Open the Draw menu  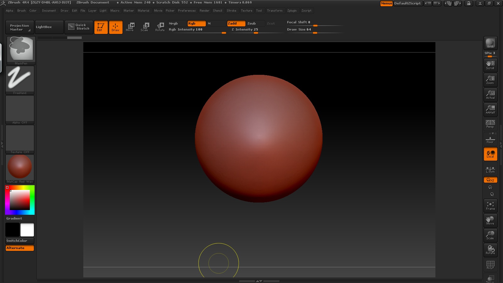pyautogui.click(x=64, y=11)
